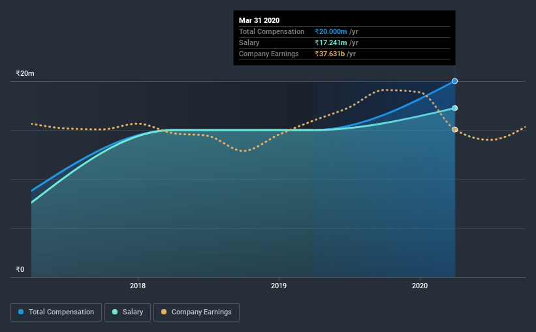This screenshot has height=332, width=536.
Task: Select the blue Total Compensation data point
Action: [x=454, y=81]
